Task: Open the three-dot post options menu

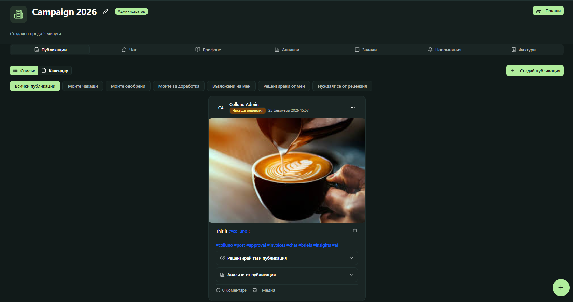Action: click(x=353, y=107)
